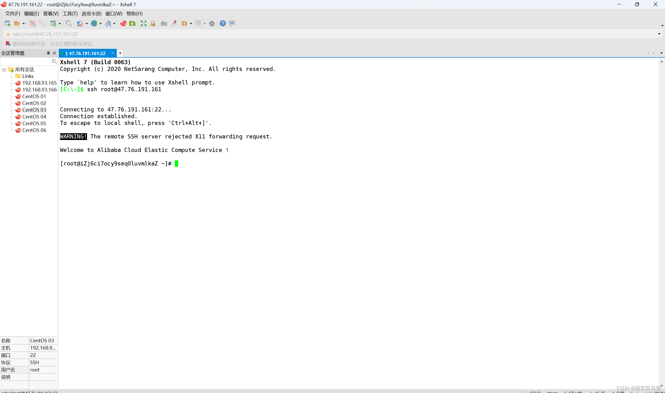Select the CentOS 04 session
The image size is (665, 393).
point(34,117)
